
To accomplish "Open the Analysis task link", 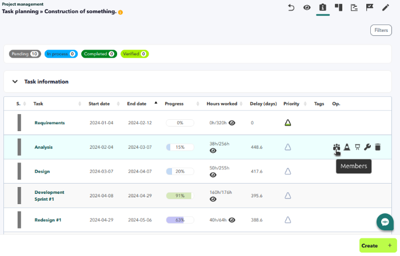I will tap(43, 147).
